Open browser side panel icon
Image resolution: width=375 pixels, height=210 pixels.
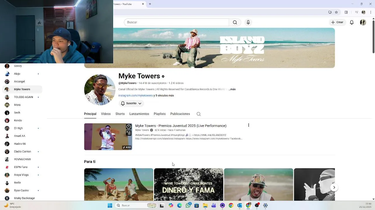click(x=346, y=12)
